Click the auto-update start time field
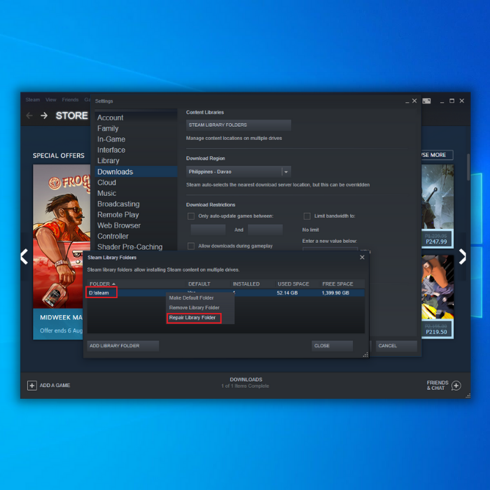The width and height of the screenshot is (490, 490). [x=208, y=230]
